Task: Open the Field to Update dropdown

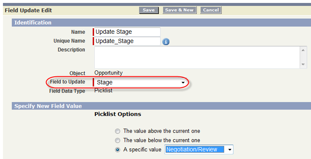Action: click(x=141, y=82)
